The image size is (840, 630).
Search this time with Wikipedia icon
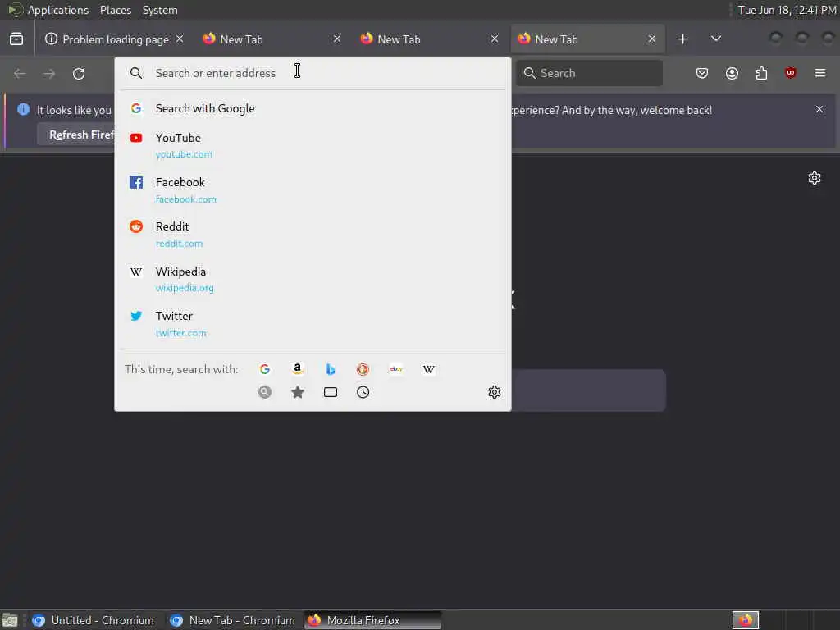[428, 369]
